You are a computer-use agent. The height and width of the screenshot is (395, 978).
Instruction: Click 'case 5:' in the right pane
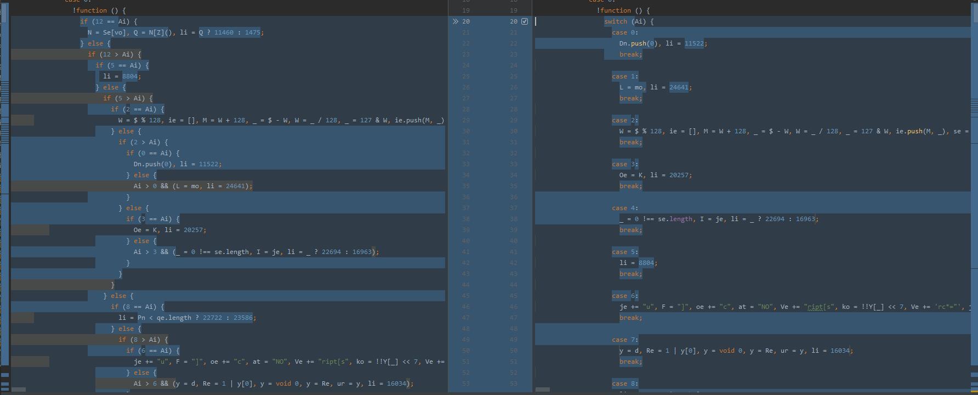point(625,252)
